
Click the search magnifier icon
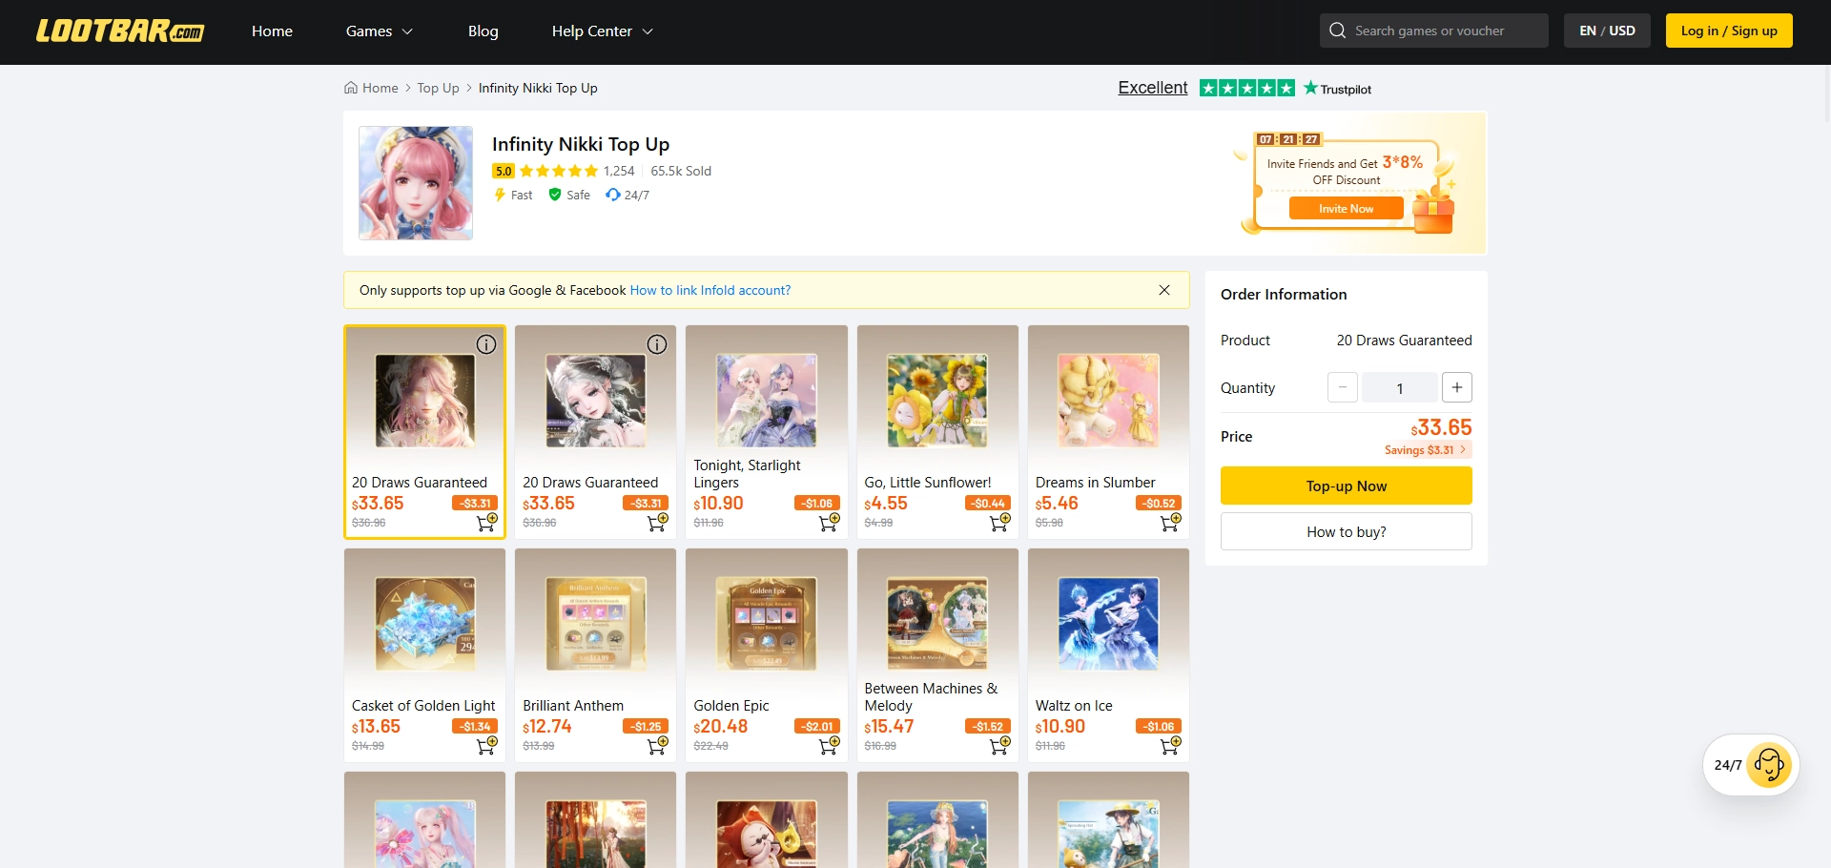point(1338,31)
